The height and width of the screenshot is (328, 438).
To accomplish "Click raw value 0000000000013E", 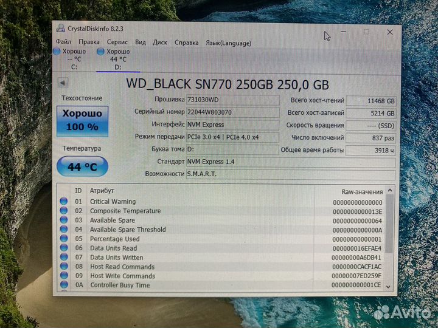I will [x=357, y=212].
